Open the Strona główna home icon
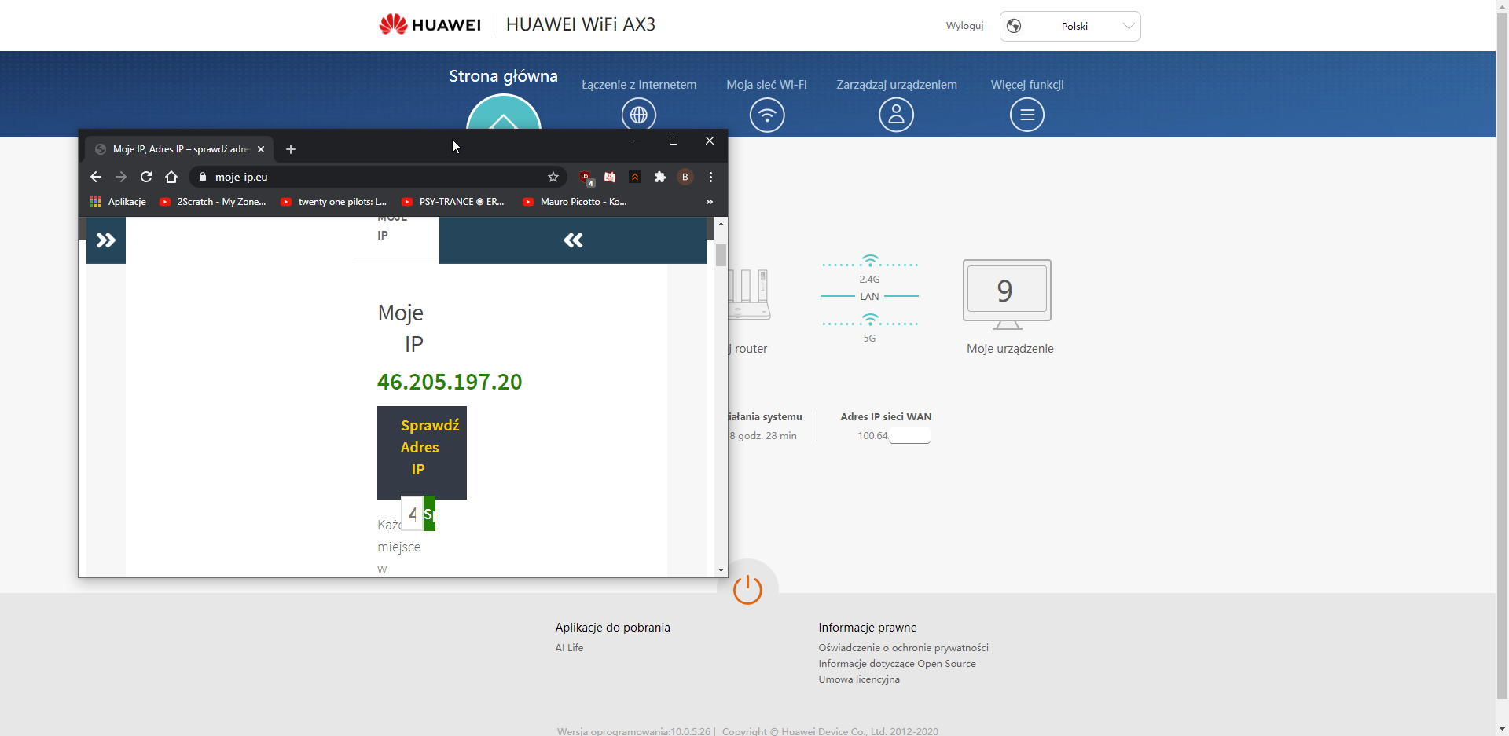This screenshot has height=736, width=1509. pyautogui.click(x=504, y=112)
